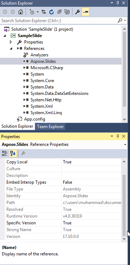Open the Pending Changes Filter dropdown arrow

(38, 12)
